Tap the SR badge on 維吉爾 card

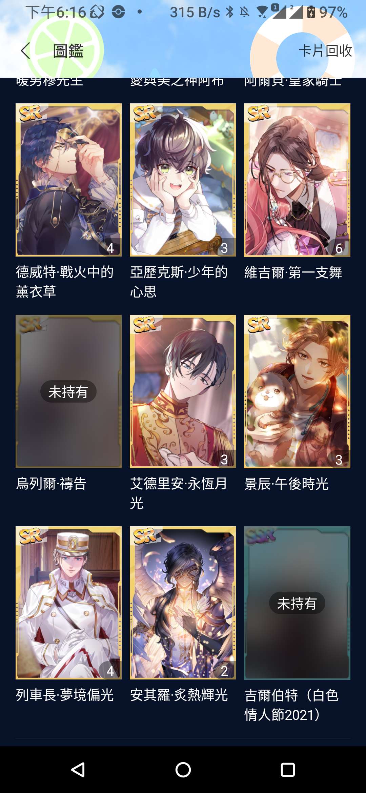click(x=259, y=113)
